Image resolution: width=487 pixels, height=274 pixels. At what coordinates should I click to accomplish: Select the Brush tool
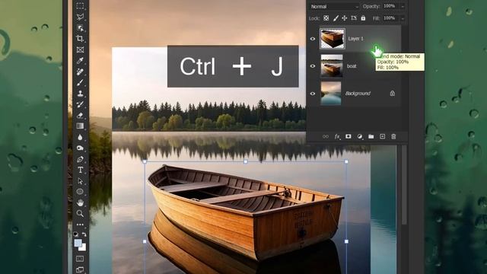80,83
